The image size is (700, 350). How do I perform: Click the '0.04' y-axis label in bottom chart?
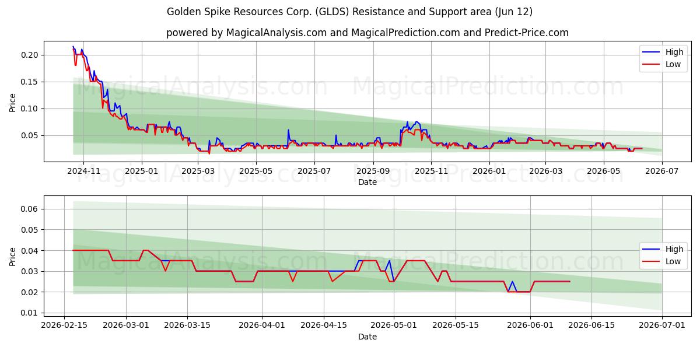click(30, 250)
